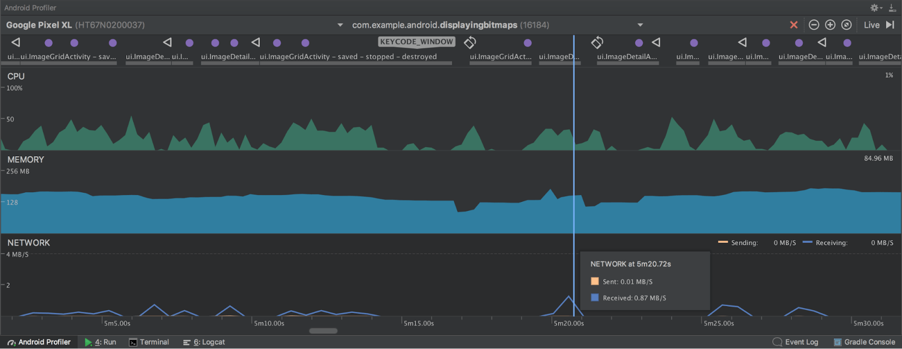
Task: Click the 'ui.ImageDetailA...' activity label
Action: 627,57
